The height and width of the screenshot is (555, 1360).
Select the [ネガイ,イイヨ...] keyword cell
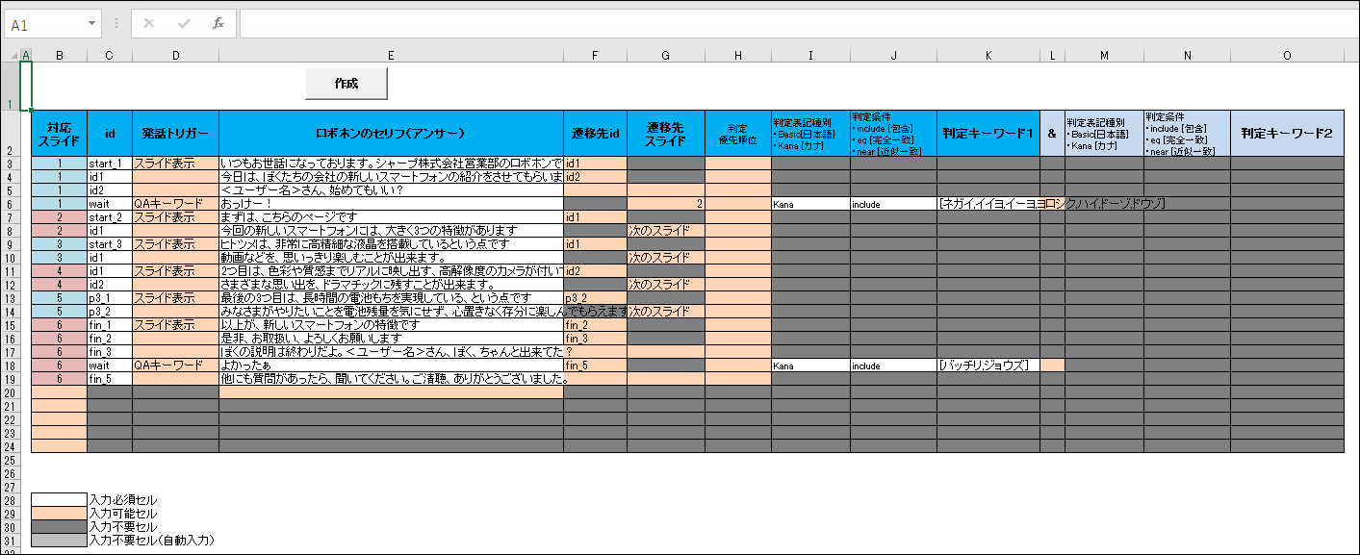(988, 204)
